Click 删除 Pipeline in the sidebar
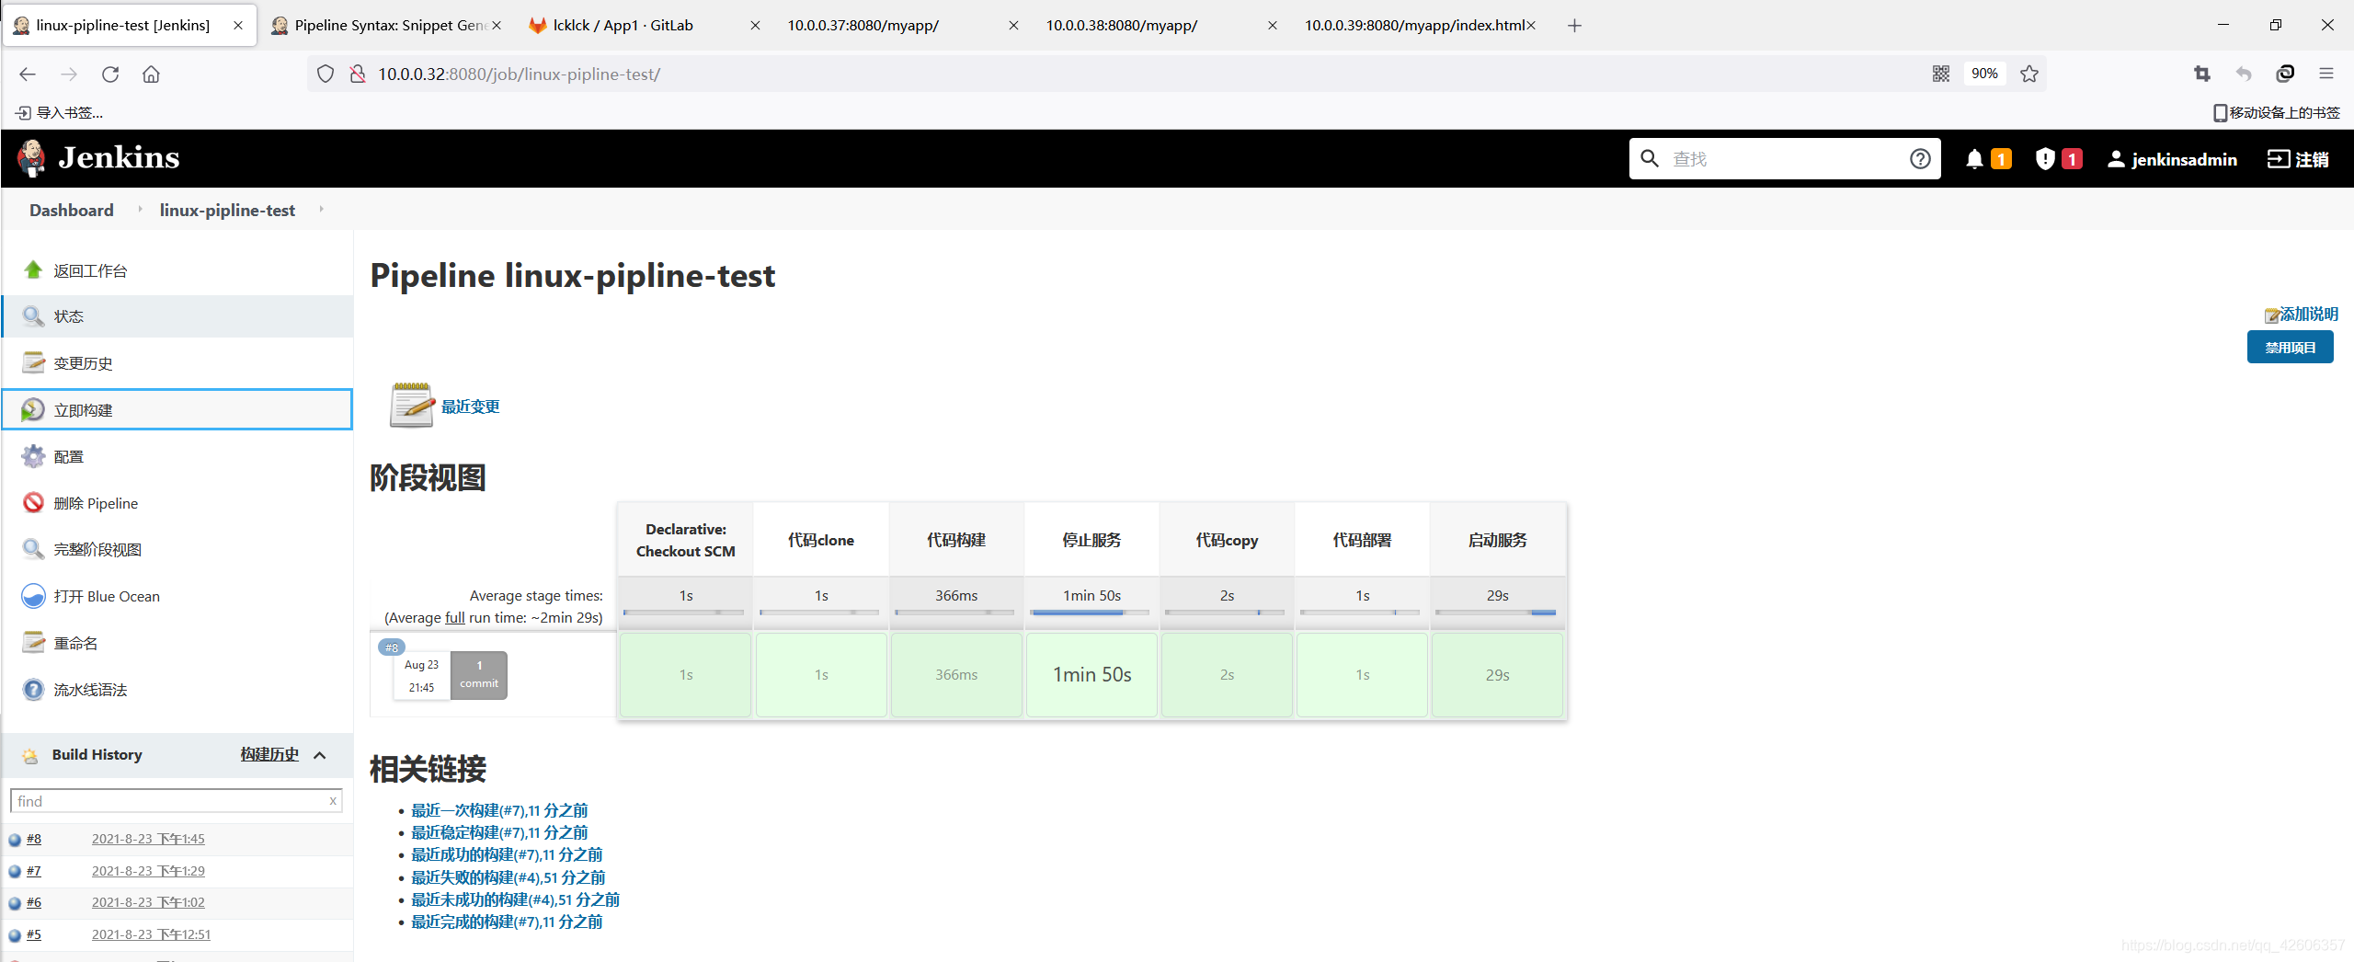 tap(96, 503)
